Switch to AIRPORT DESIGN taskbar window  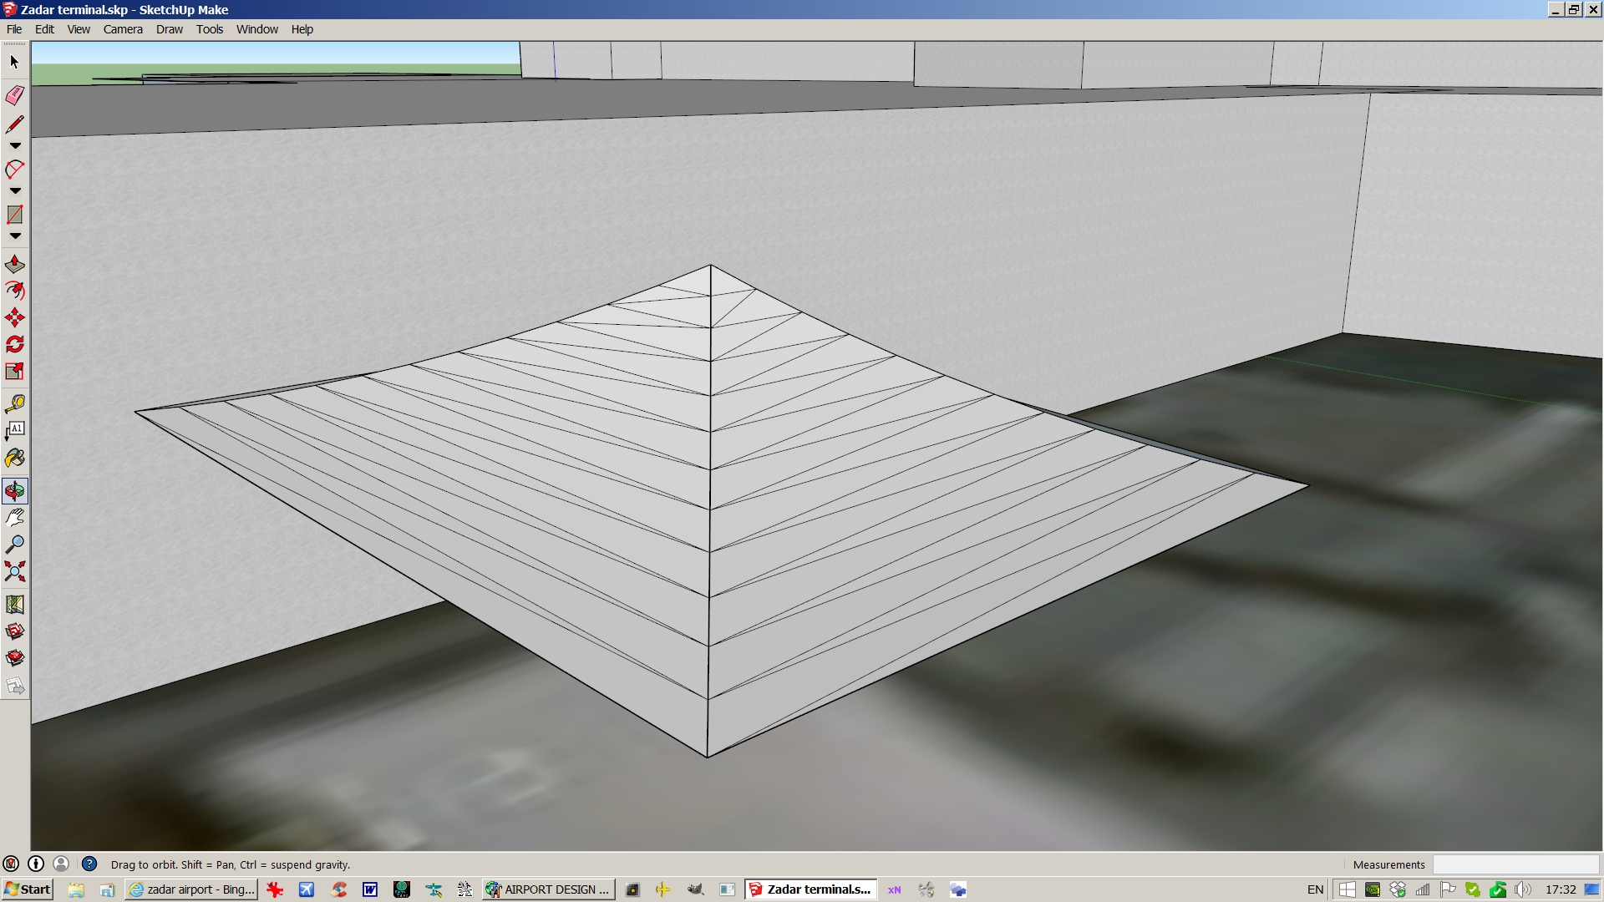(549, 889)
